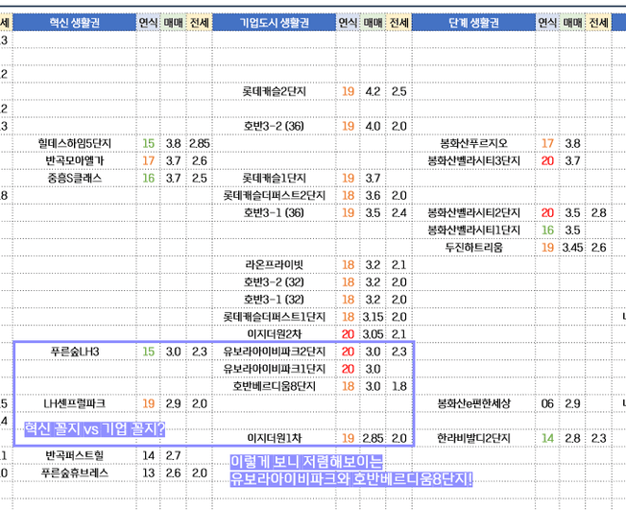Click year 19 in LH센프럴파크 row
Viewport: 626px width, 510px height.
149,403
